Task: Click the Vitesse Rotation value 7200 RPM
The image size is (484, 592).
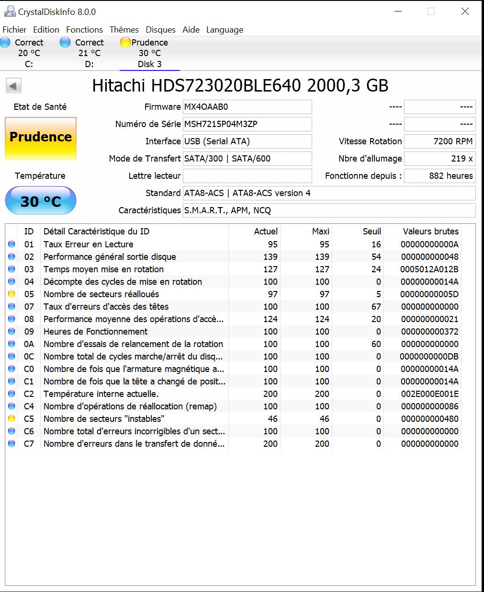Action: [x=440, y=141]
